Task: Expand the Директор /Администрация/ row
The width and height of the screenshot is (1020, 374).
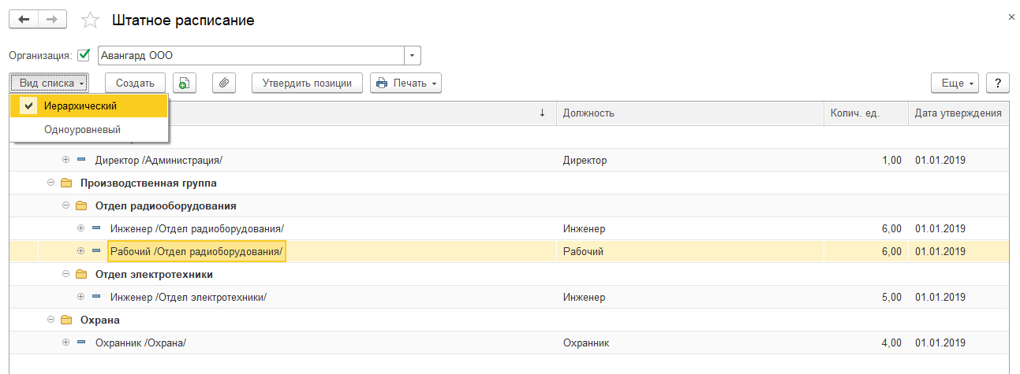Action: pyautogui.click(x=65, y=161)
